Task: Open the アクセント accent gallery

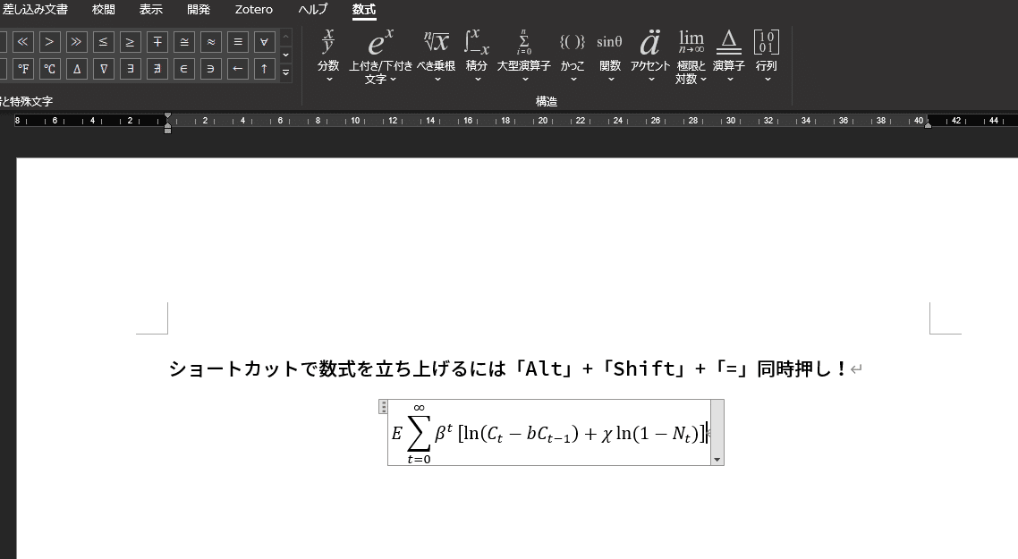Action: pos(649,55)
